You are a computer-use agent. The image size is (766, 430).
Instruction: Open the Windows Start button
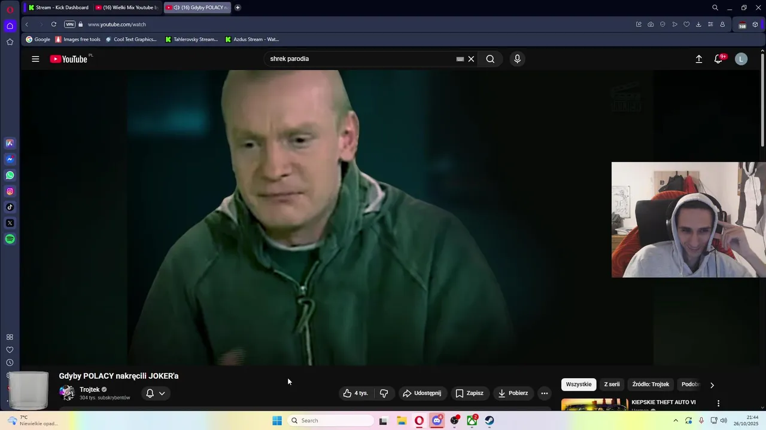click(x=277, y=420)
